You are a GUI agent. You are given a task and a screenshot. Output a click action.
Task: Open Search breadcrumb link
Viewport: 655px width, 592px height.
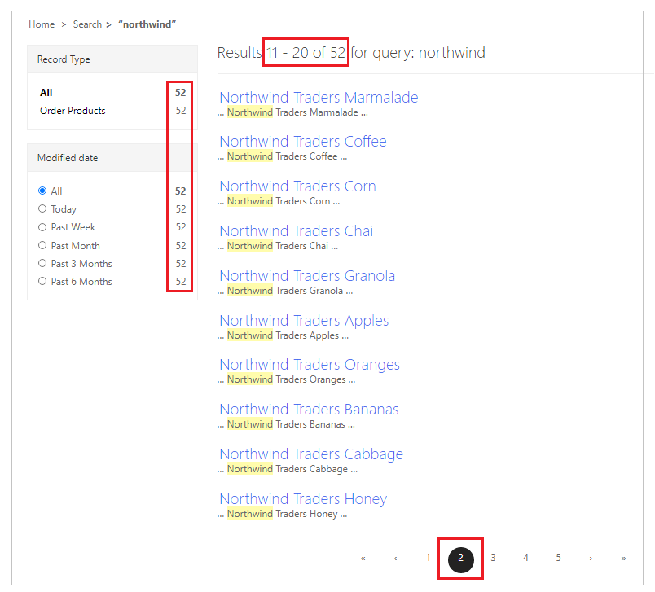[87, 24]
